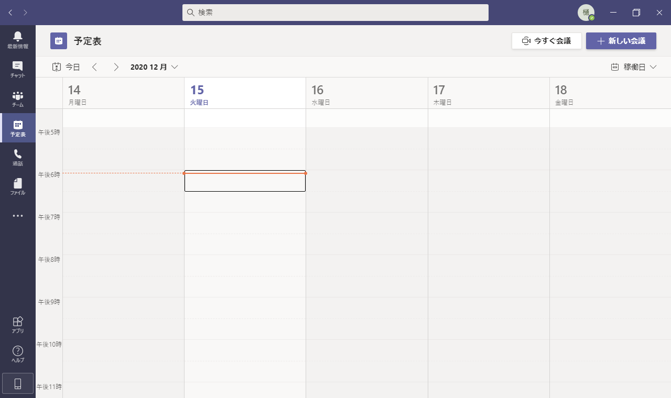671x398 pixels.
Task: Go back with the title bar arrow
Action: click(x=10, y=13)
